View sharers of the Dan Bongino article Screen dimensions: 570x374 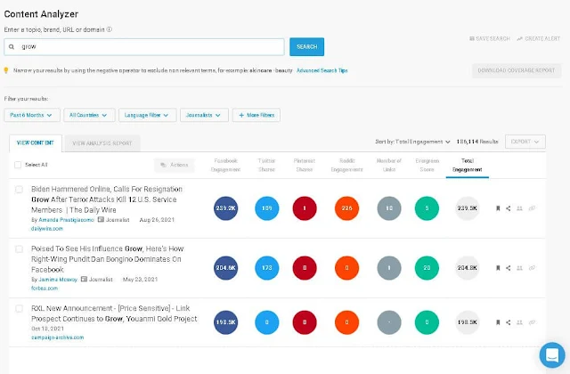pyautogui.click(x=519, y=268)
